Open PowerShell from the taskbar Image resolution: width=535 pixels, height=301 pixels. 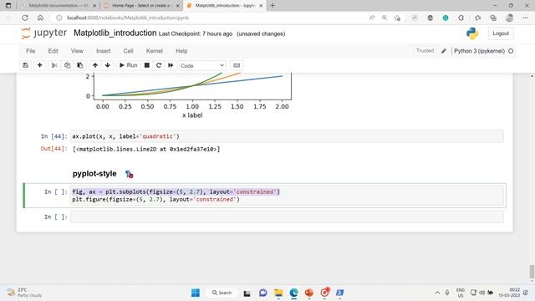340,293
